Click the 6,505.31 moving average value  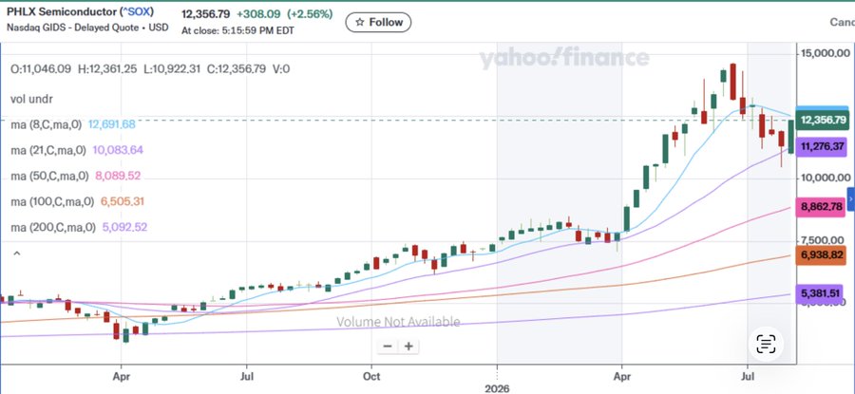(123, 201)
